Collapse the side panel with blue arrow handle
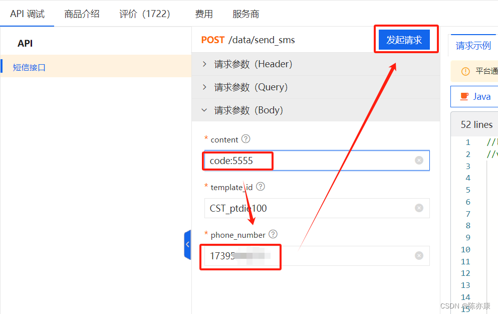Screen dimensions: 498x314 coord(188,244)
